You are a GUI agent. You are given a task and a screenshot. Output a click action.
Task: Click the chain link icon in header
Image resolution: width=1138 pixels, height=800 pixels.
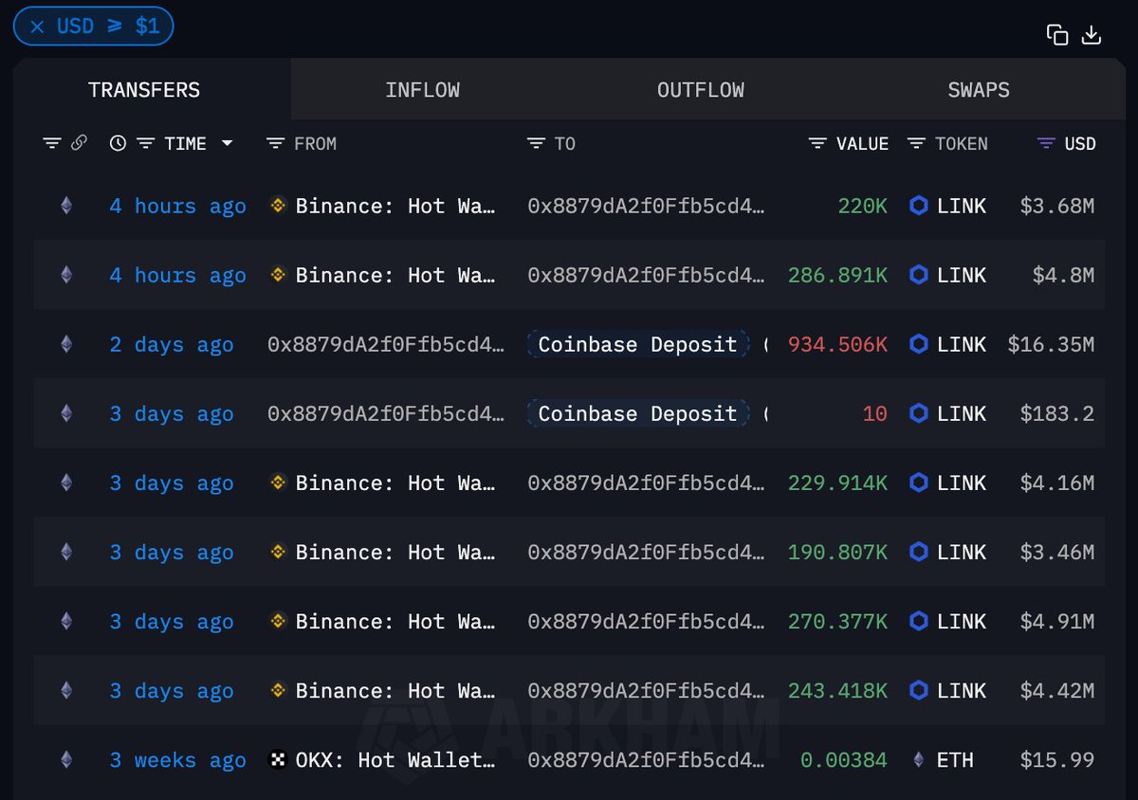point(80,143)
